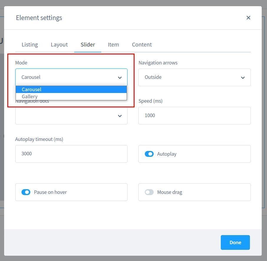Screen dimensions: 267x261
Task: Enable the Mouse drag switch
Action: coord(149,192)
